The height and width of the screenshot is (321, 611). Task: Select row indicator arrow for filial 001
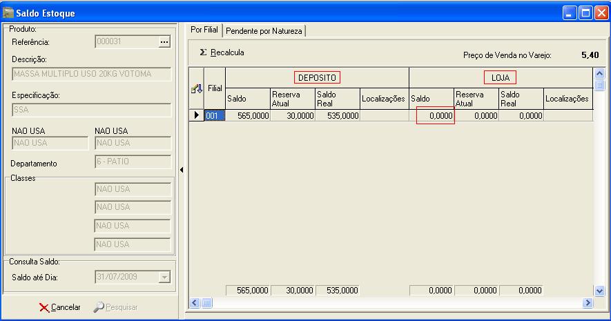click(x=196, y=116)
